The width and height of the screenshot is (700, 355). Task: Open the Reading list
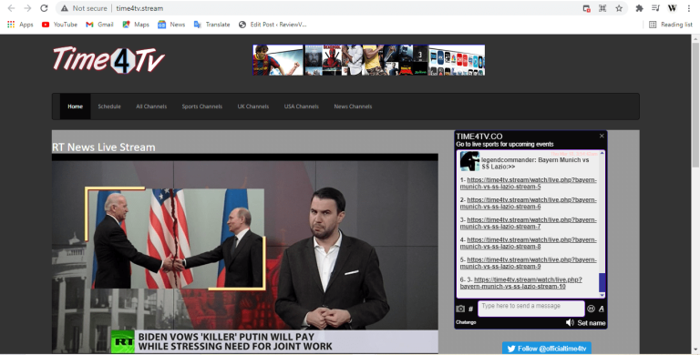point(671,25)
